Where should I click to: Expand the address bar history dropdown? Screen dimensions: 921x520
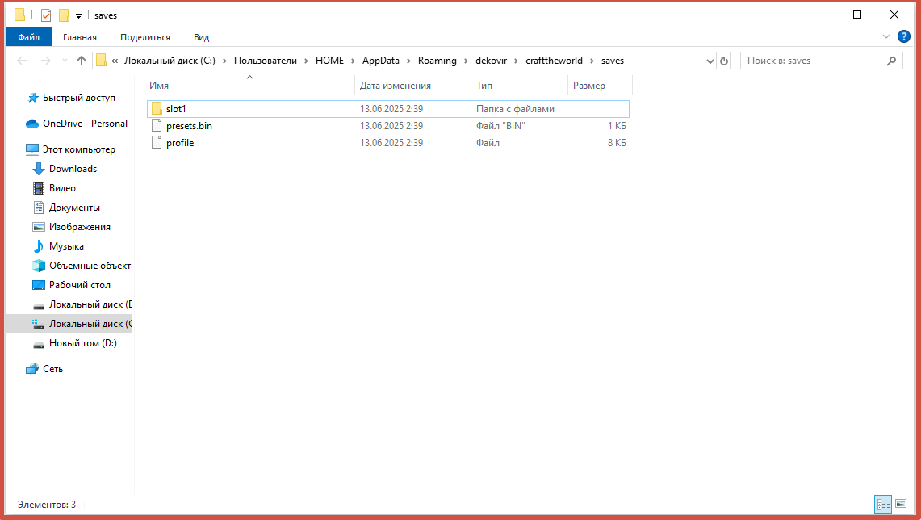[710, 61]
